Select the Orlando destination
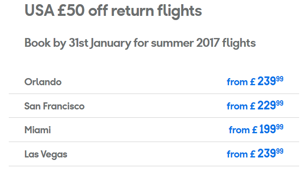305x175 pixels. [43, 82]
